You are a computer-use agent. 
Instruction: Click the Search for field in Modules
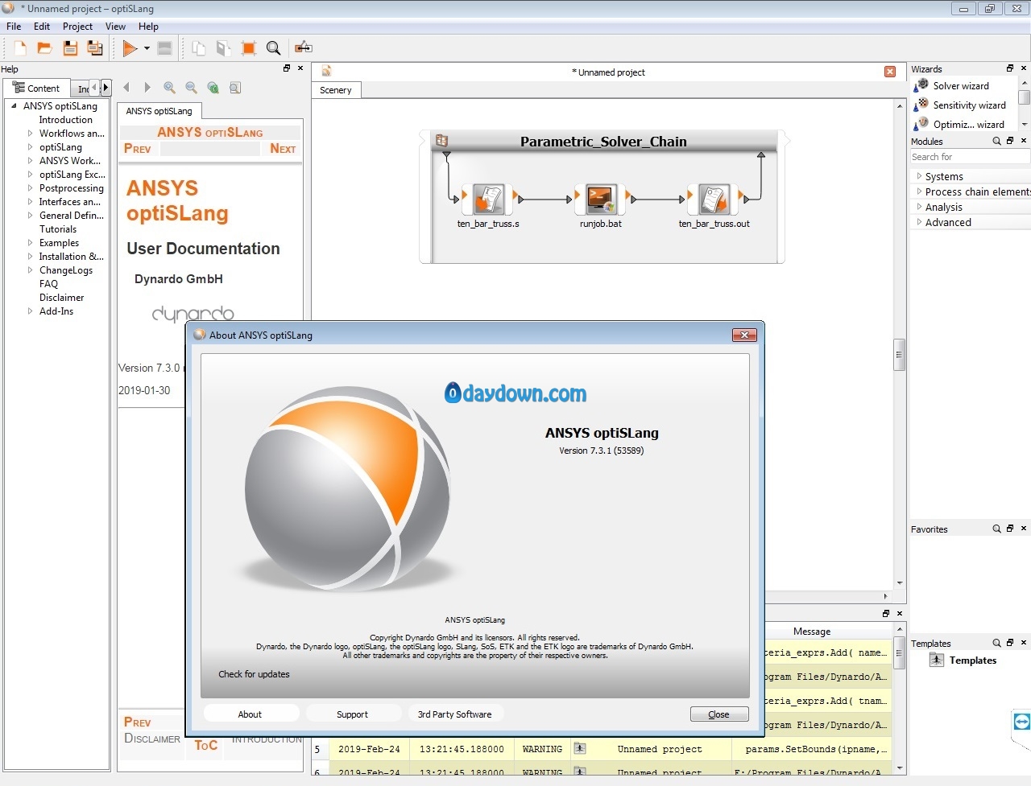coord(969,157)
